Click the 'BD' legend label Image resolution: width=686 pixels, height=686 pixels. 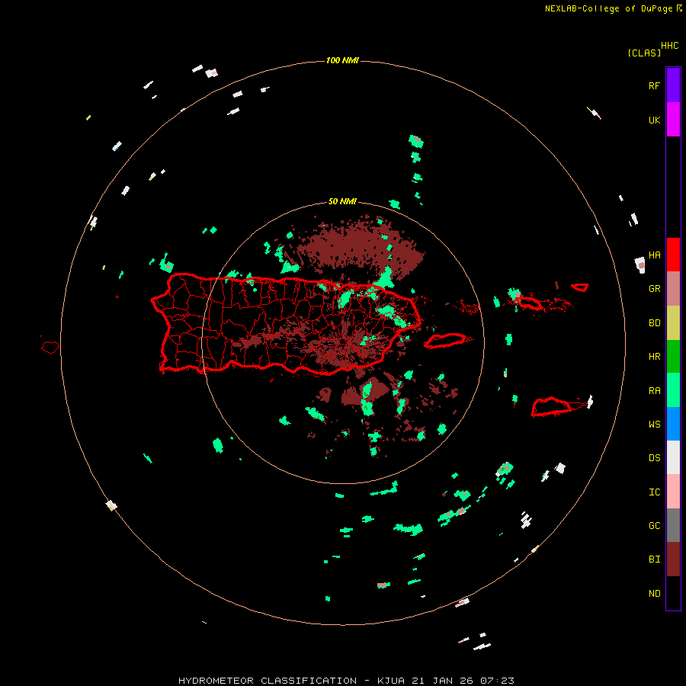pyautogui.click(x=654, y=323)
